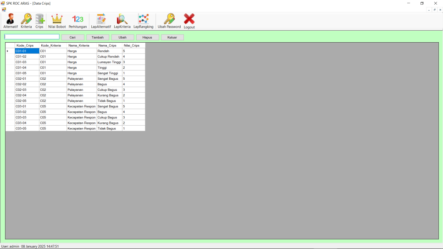Viewport: 443px width, 249px height.
Task: Select the Lumayan Tinggi cell
Action: pyautogui.click(x=109, y=62)
